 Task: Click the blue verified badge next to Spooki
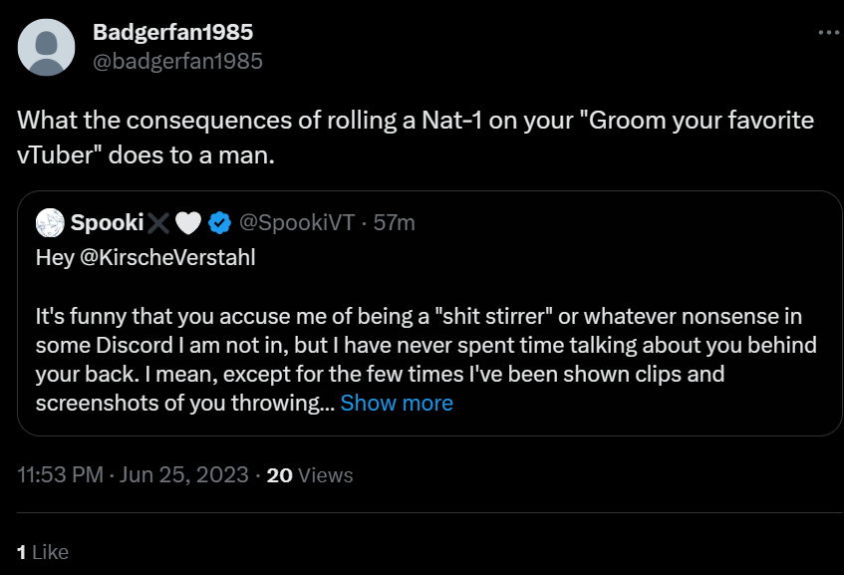pos(219,223)
